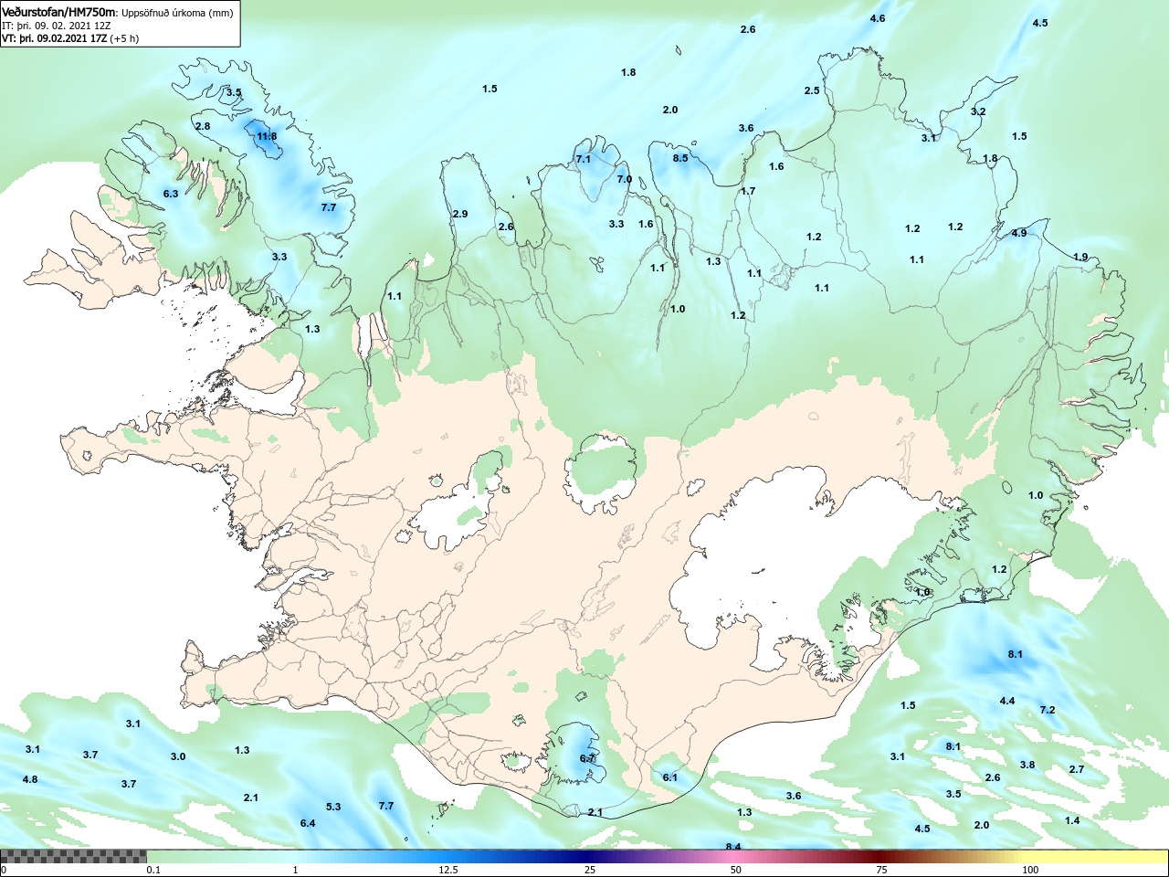Click the 6.7 value on the glacier

pos(588,758)
